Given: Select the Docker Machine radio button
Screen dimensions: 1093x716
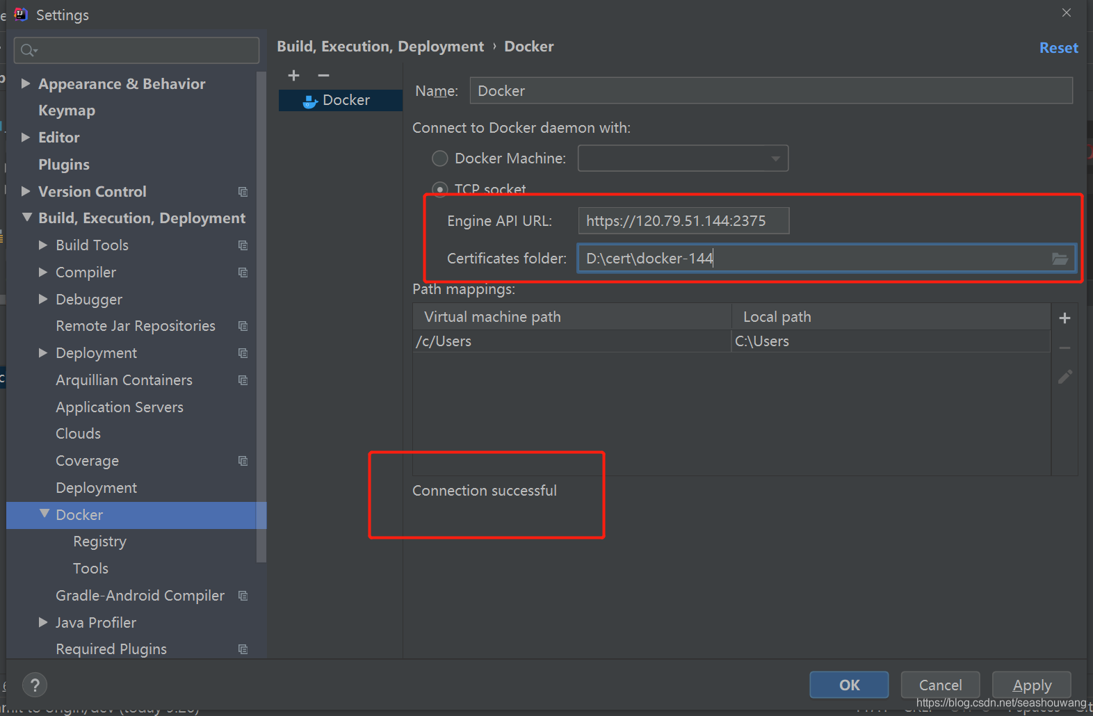Looking at the screenshot, I should tap(439, 158).
